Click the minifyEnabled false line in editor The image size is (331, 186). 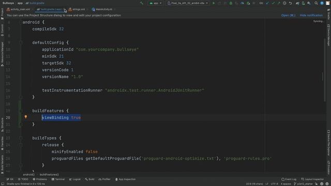tap(74, 151)
